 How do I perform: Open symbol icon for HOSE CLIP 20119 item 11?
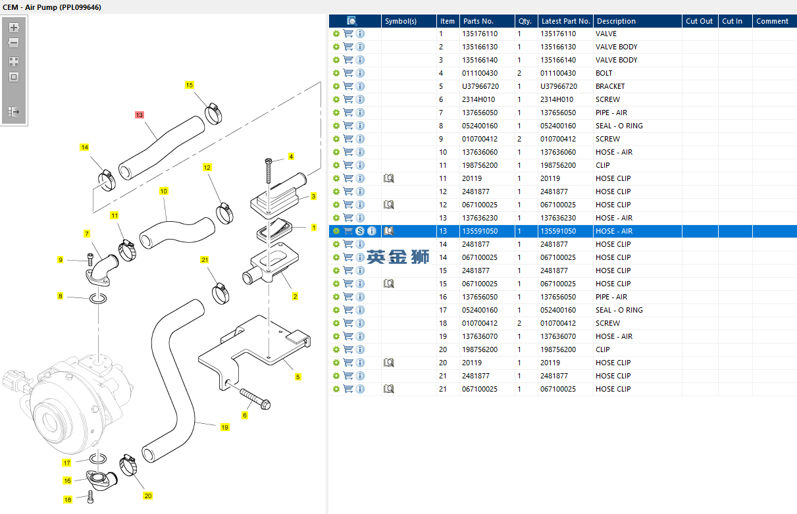(x=388, y=178)
